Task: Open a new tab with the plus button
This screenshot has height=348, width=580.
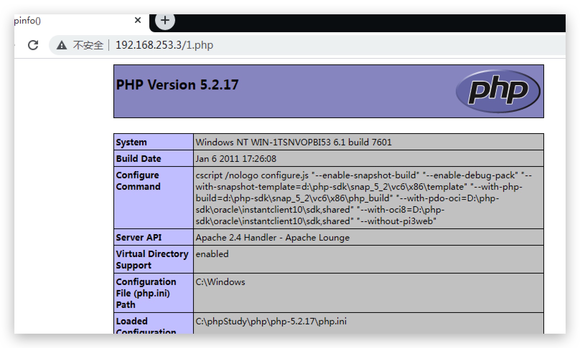Action: click(165, 20)
